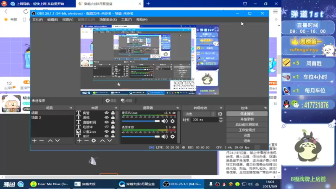
Task: Mute the 桌面音频 channel speaker
Action: [165, 136]
